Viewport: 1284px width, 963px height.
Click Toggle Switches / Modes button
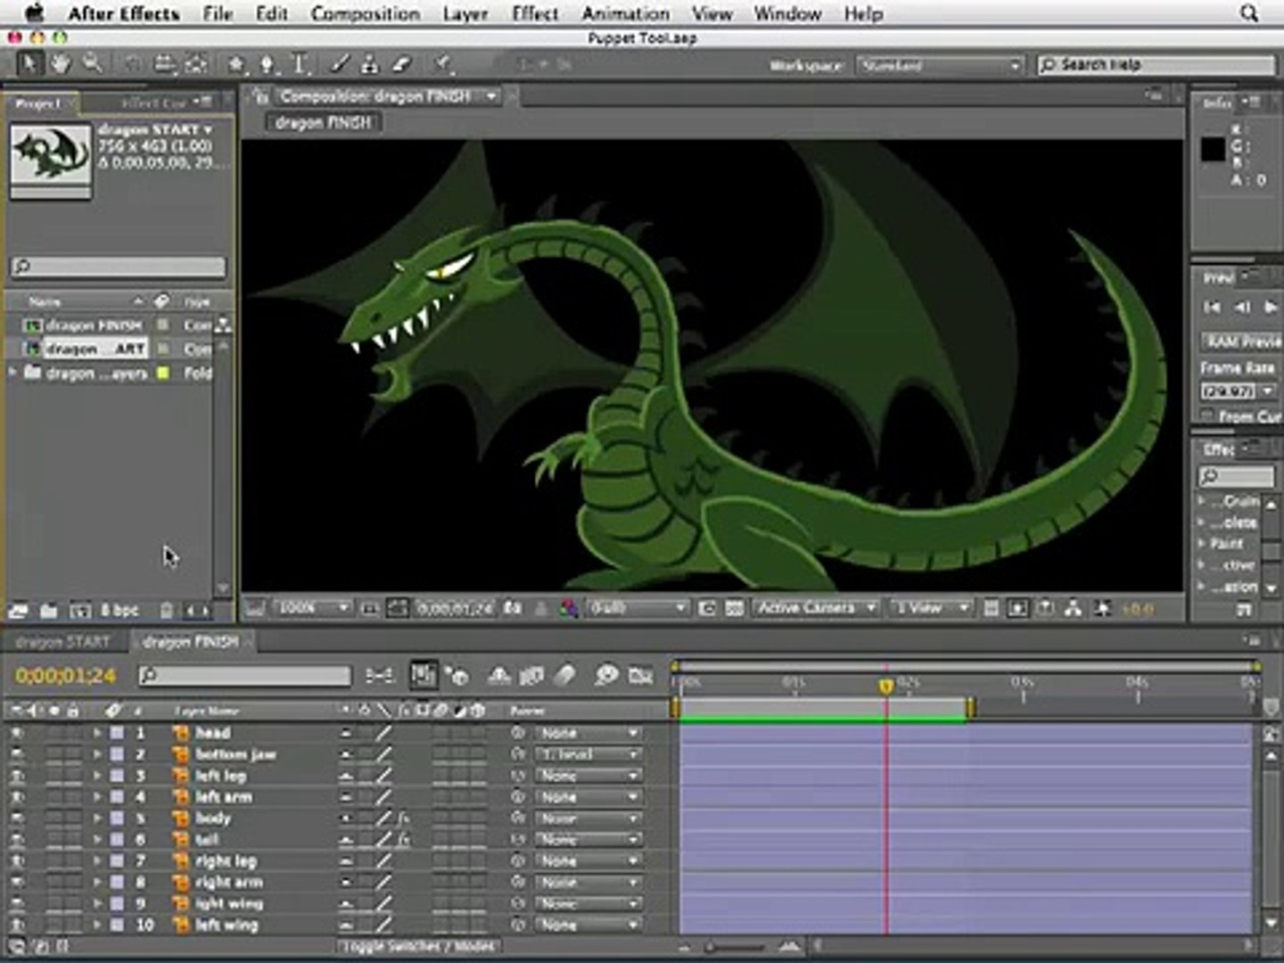419,947
